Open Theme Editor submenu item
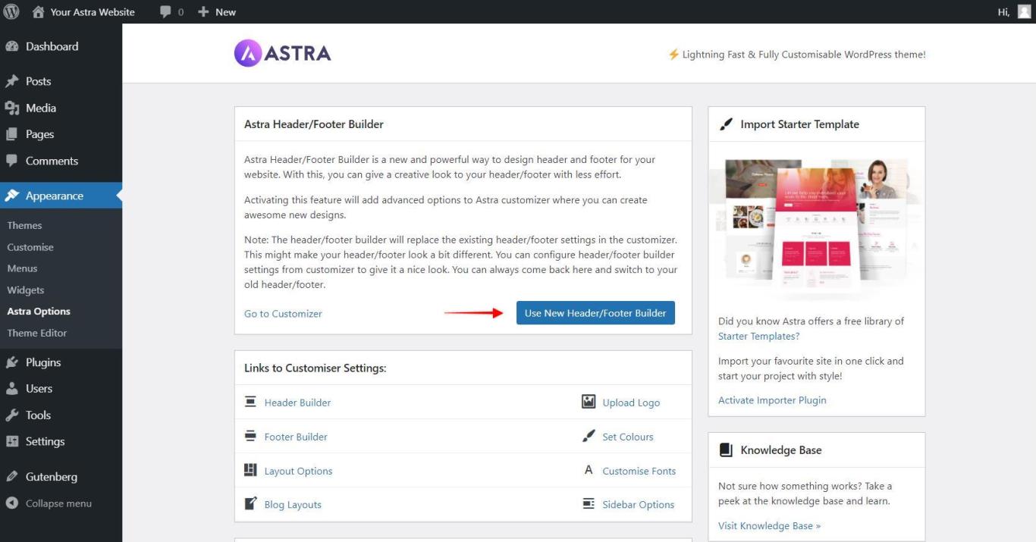This screenshot has height=542, width=1036. click(37, 333)
